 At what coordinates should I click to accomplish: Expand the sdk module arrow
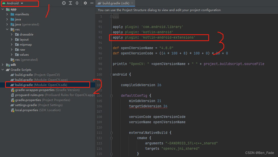(3, 65)
